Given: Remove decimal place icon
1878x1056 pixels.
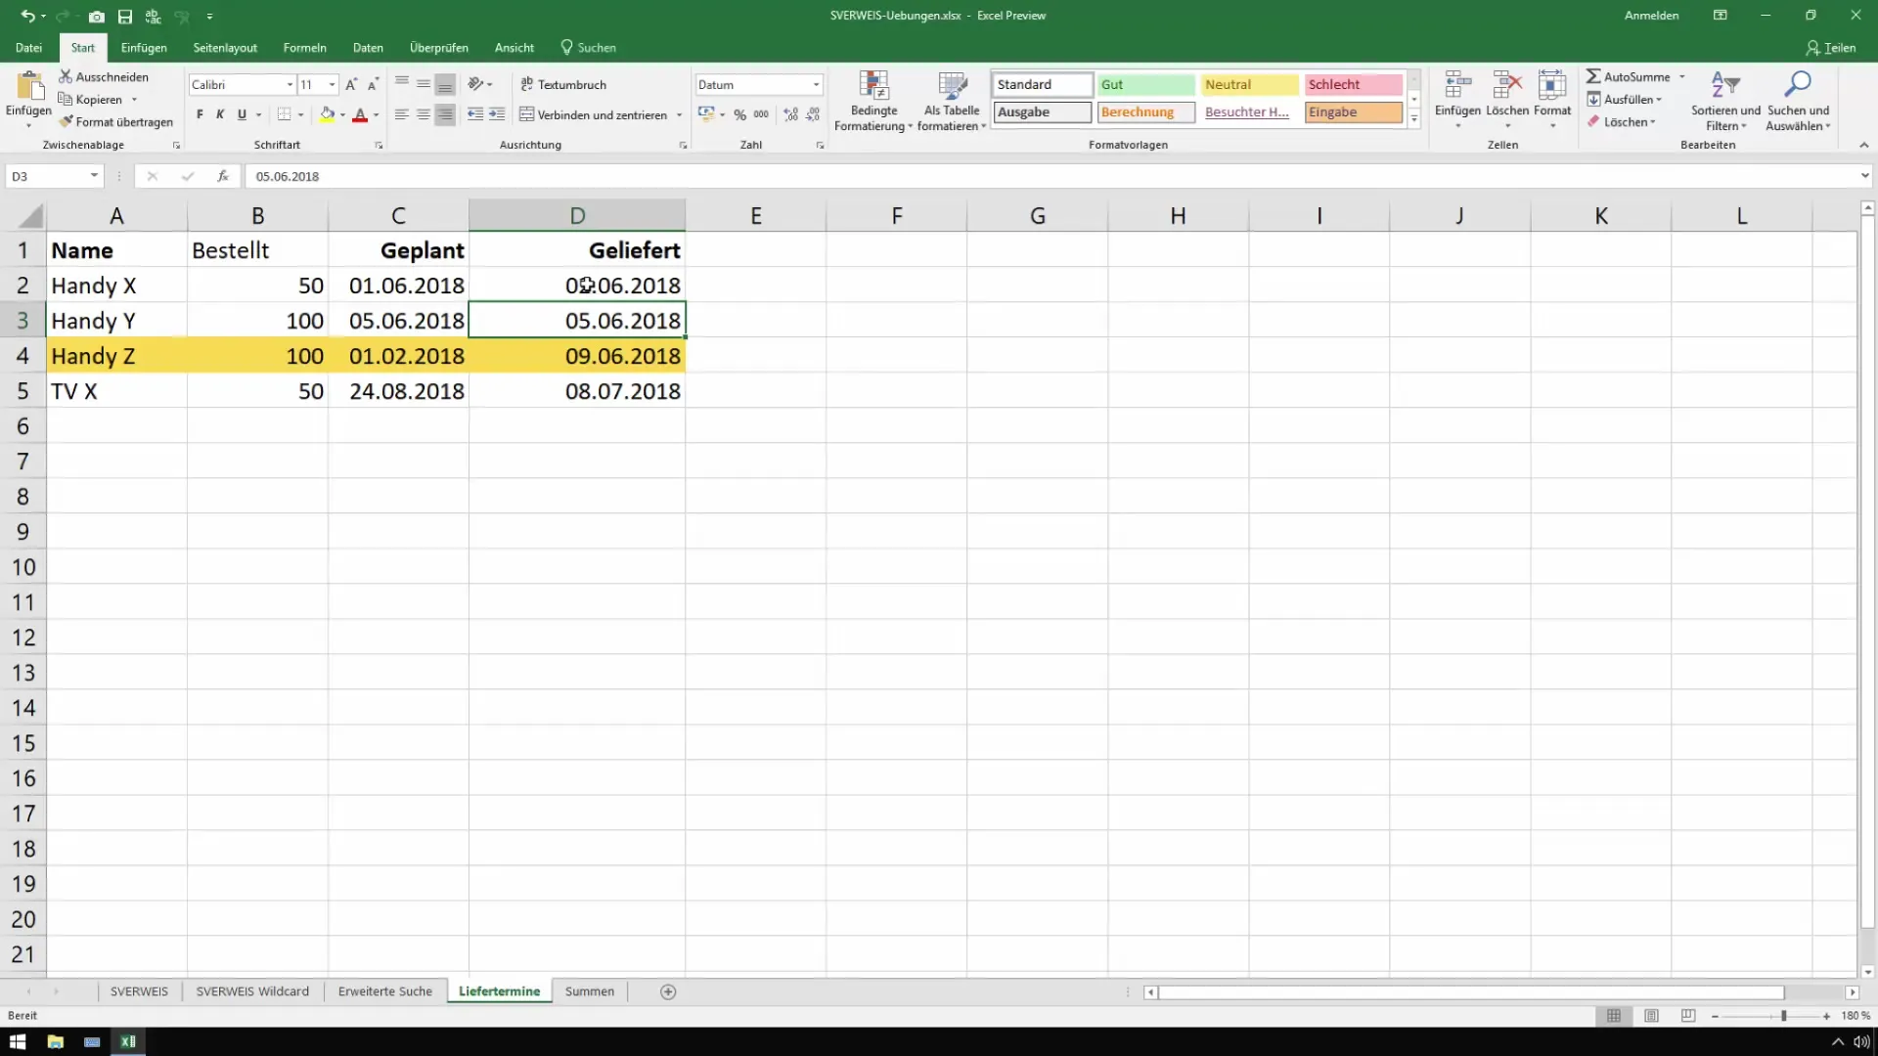Looking at the screenshot, I should click(813, 114).
